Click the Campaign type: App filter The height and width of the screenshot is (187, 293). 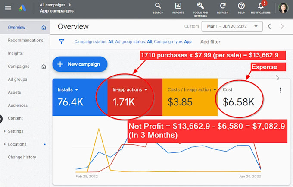point(173,41)
